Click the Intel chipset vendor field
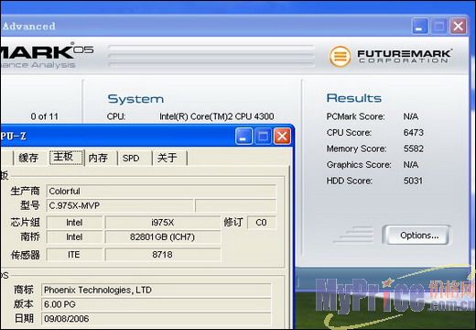 point(74,222)
